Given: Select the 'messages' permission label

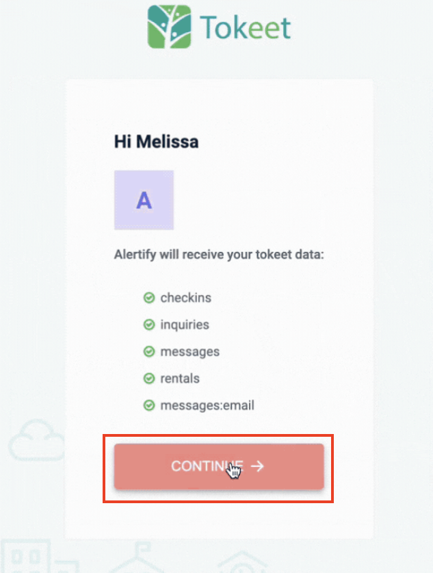Looking at the screenshot, I should [189, 351].
